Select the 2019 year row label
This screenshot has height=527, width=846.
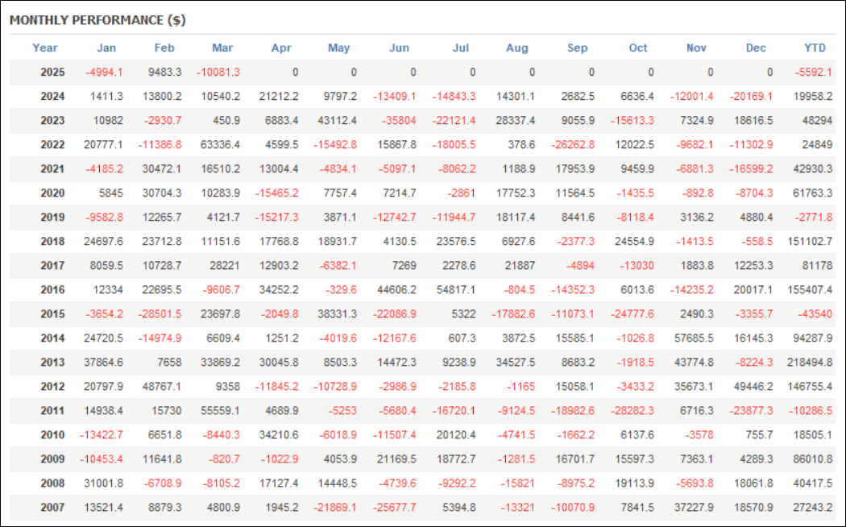(52, 218)
